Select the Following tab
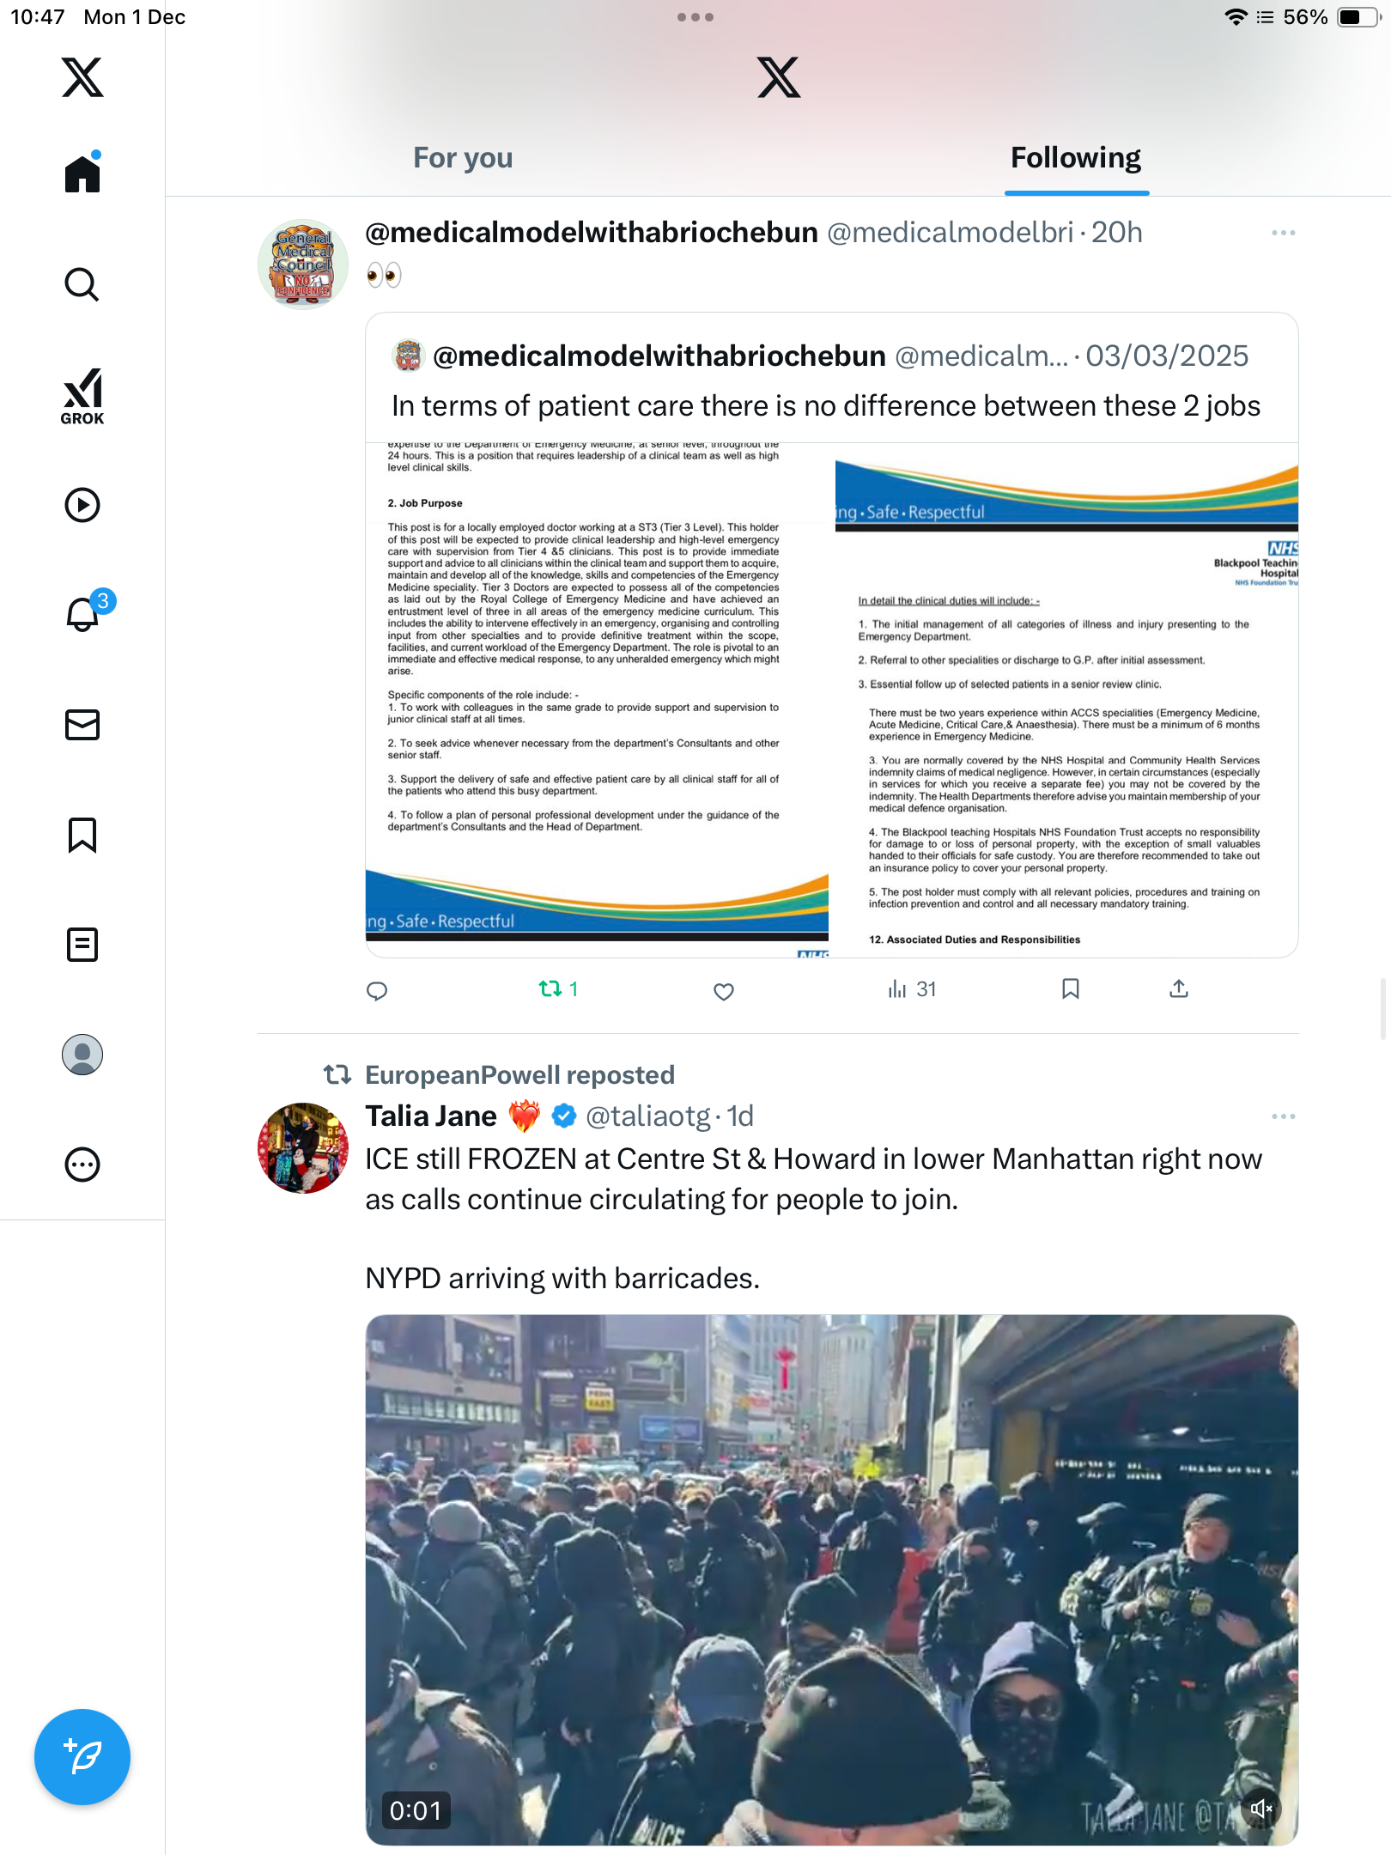The width and height of the screenshot is (1391, 1855). 1076,158
